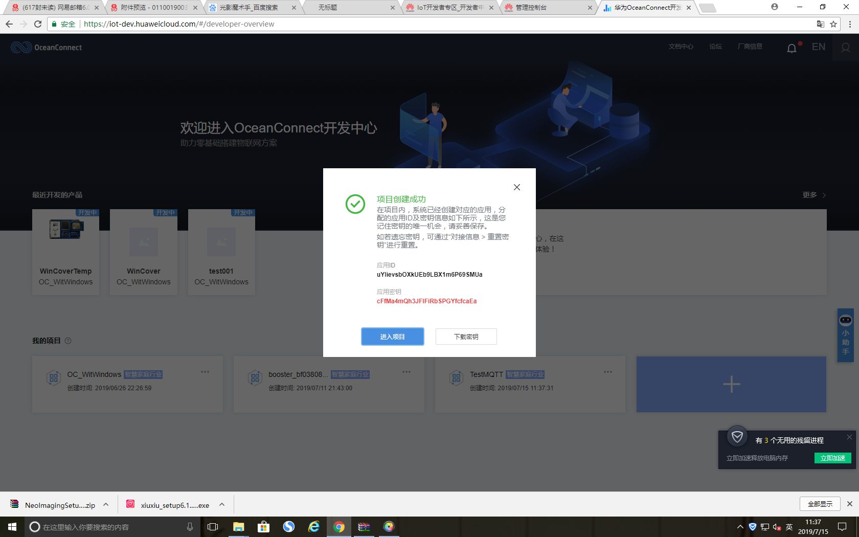Click taskbar search box
859x537 pixels.
112,527
